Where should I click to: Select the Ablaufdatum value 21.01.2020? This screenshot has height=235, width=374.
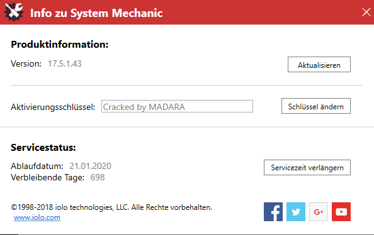(x=91, y=166)
